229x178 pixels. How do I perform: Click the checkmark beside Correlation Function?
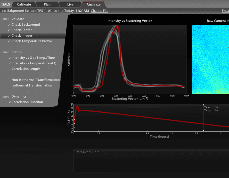click(10, 102)
